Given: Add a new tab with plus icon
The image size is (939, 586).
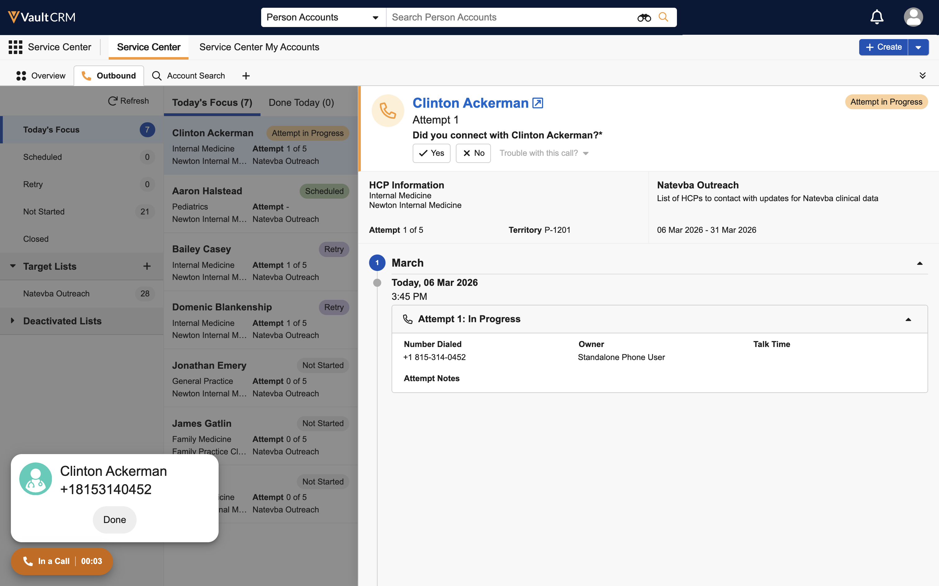Looking at the screenshot, I should pos(246,76).
